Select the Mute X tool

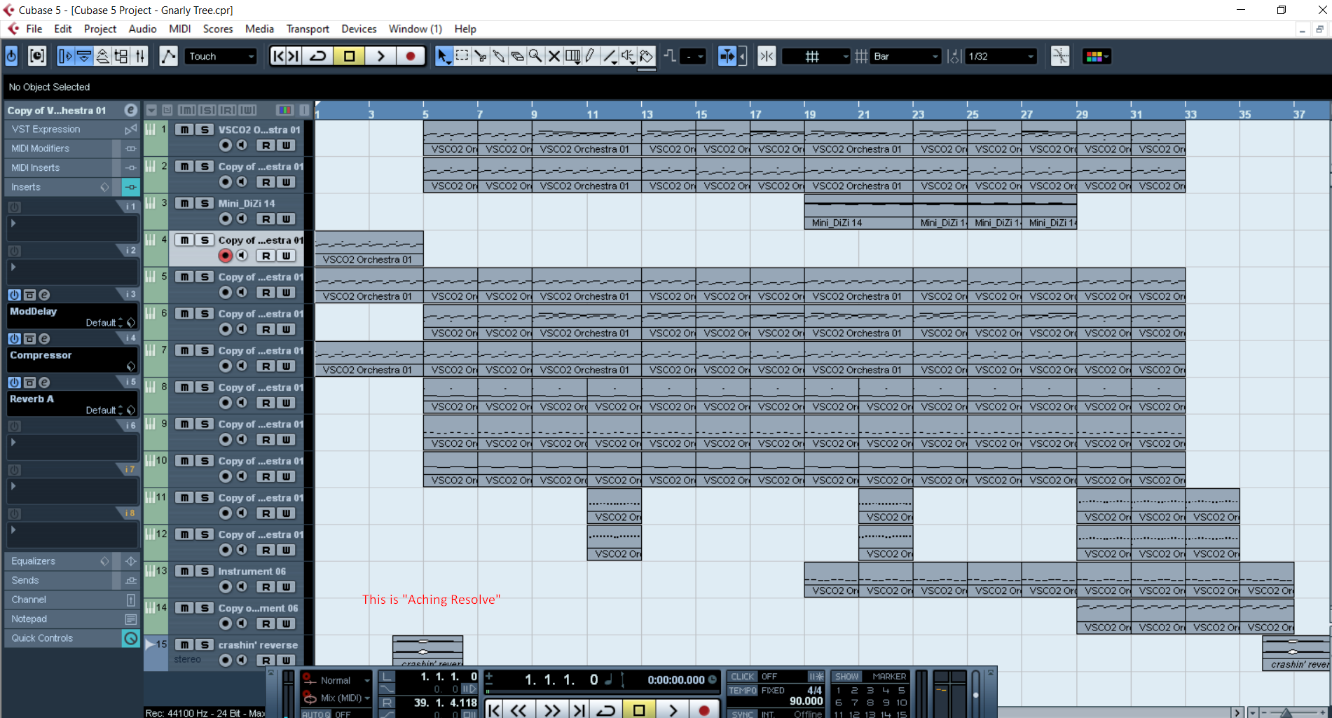tap(554, 56)
